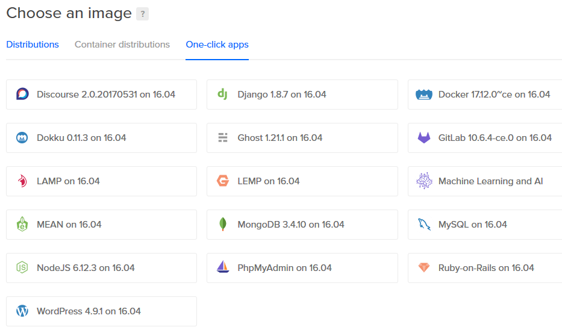Click the PhpMyAdmin sailboat icon
Image resolution: width=562 pixels, height=330 pixels.
223,268
